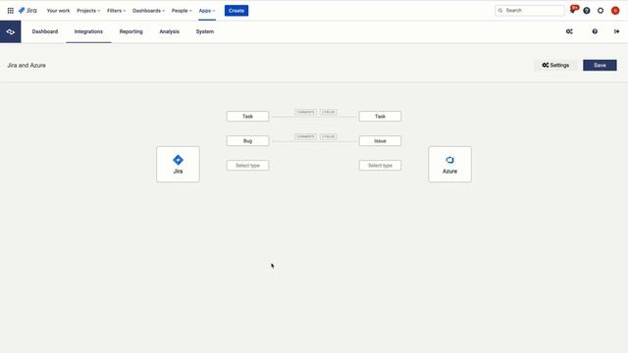Expand the Apps dropdown menu
The height and width of the screenshot is (353, 628).
(207, 11)
